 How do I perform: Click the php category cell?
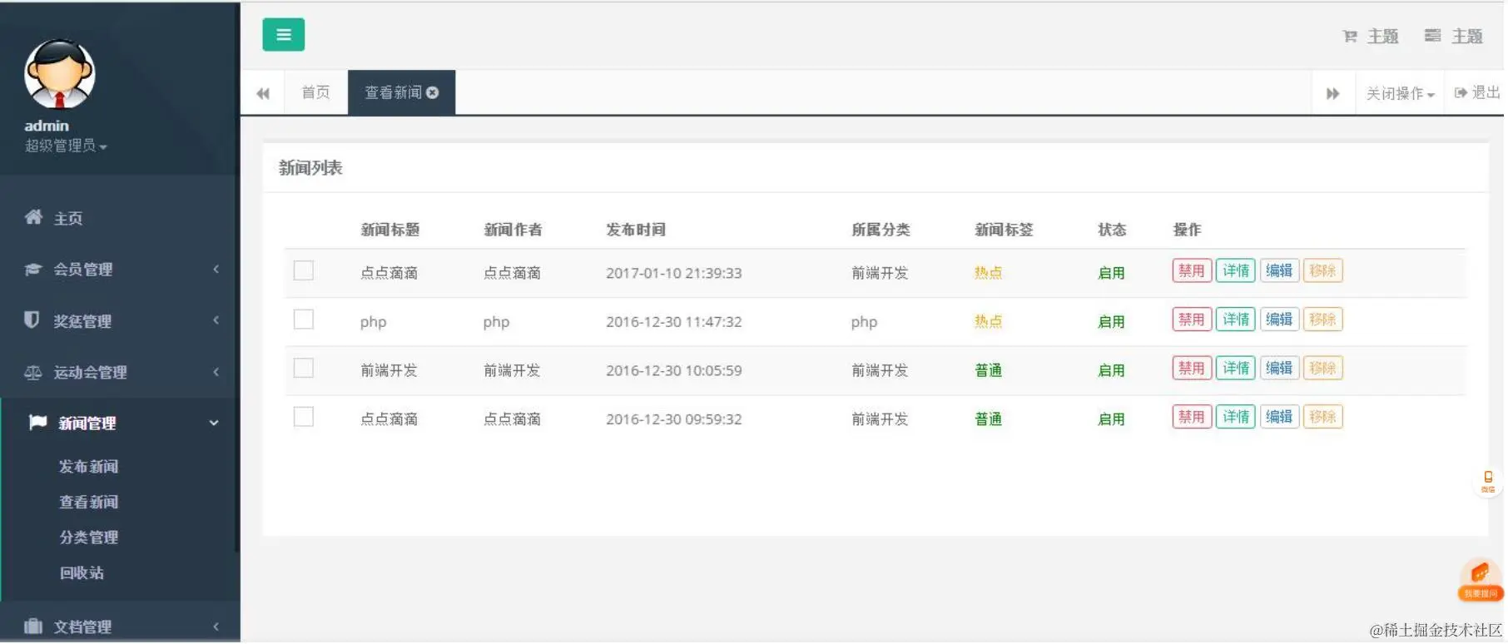864,322
